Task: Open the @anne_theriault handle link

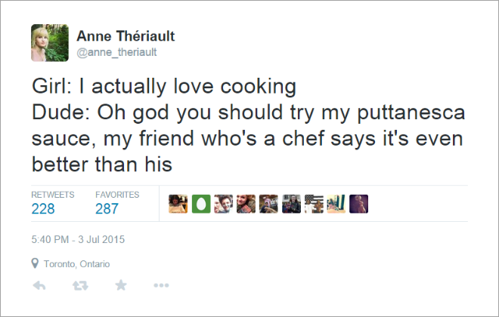Action: (116, 52)
